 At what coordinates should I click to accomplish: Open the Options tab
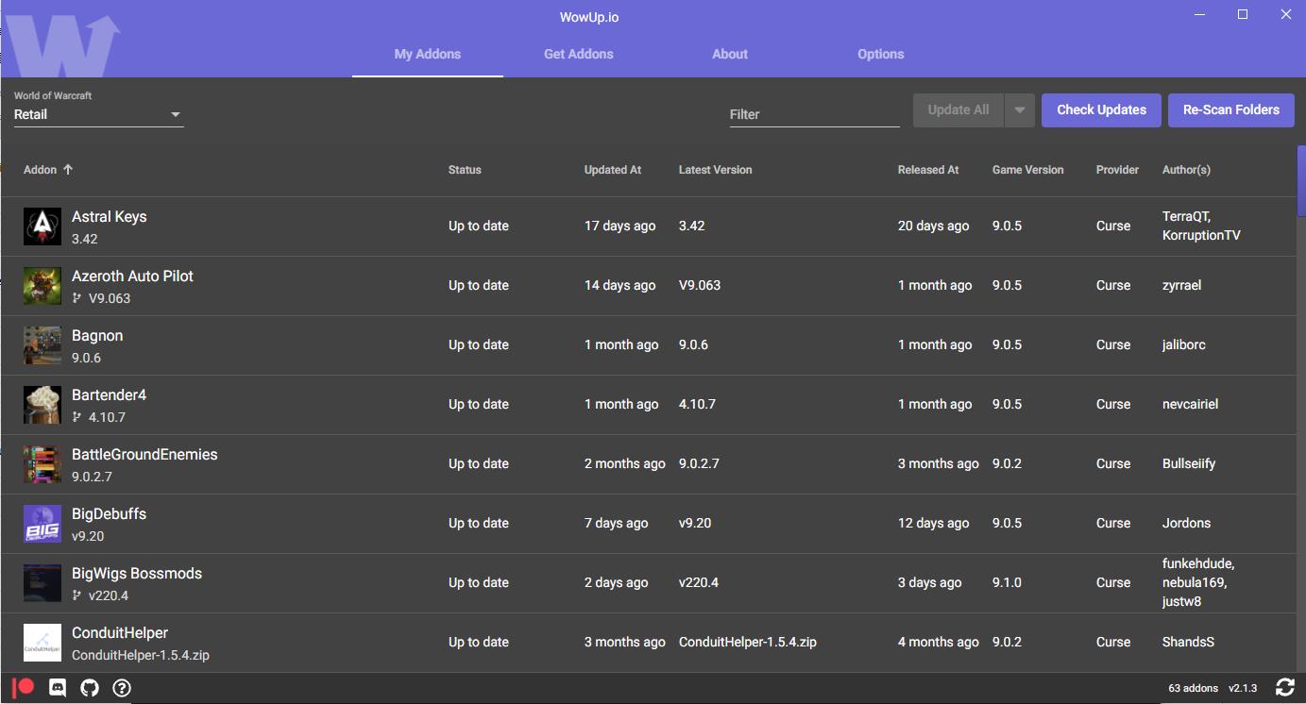[x=880, y=54]
